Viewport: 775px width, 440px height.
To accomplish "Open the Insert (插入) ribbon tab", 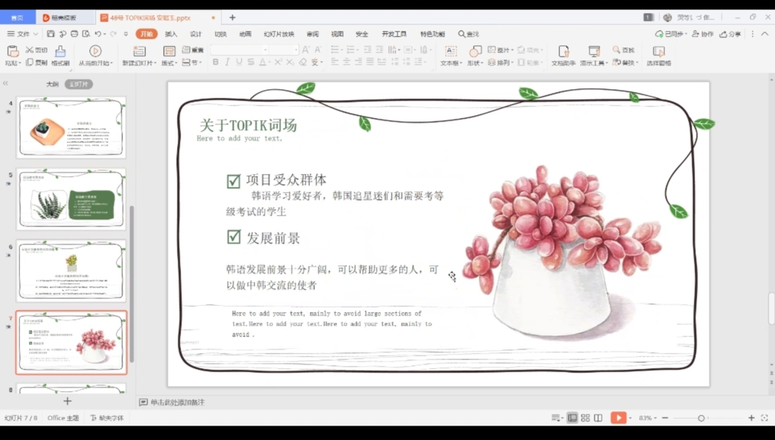I will [x=171, y=34].
